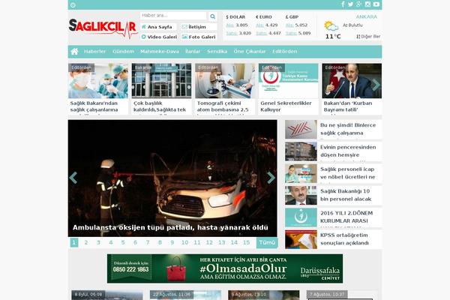
Task: Select slide 15 in pagination
Action: tap(247, 242)
